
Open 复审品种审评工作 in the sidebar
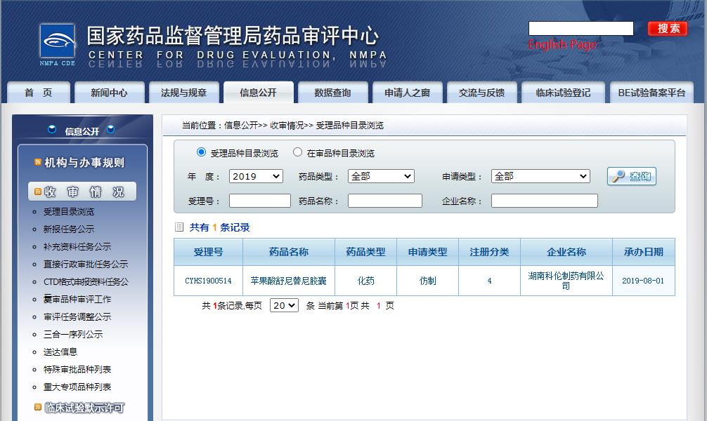(x=77, y=300)
